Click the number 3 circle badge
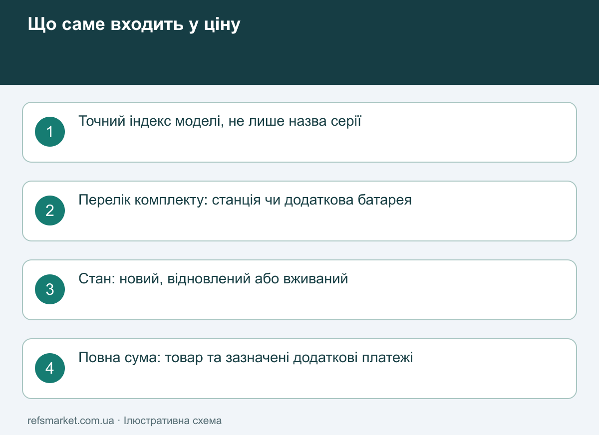This screenshot has height=435, width=599. tap(50, 289)
